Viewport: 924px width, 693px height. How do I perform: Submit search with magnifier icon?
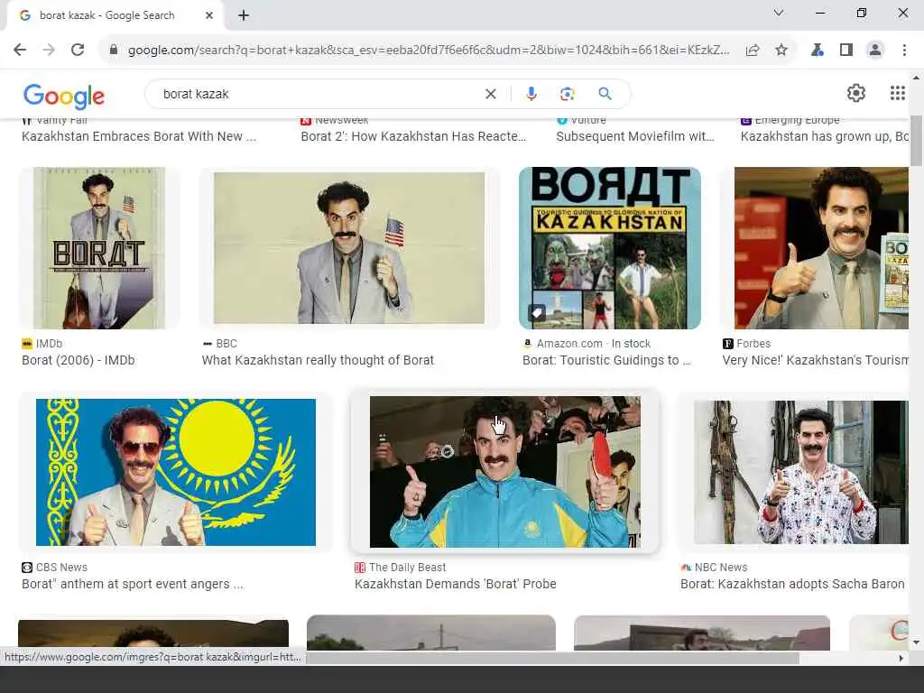(x=605, y=94)
